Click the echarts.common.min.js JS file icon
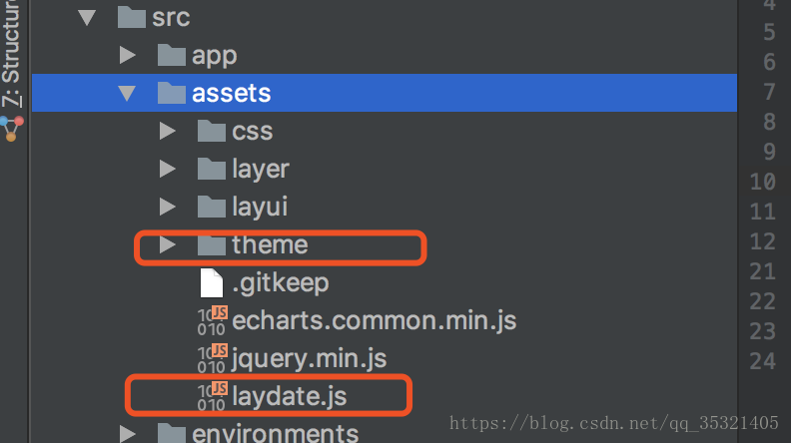Image resolution: width=791 pixels, height=443 pixels. (213, 320)
